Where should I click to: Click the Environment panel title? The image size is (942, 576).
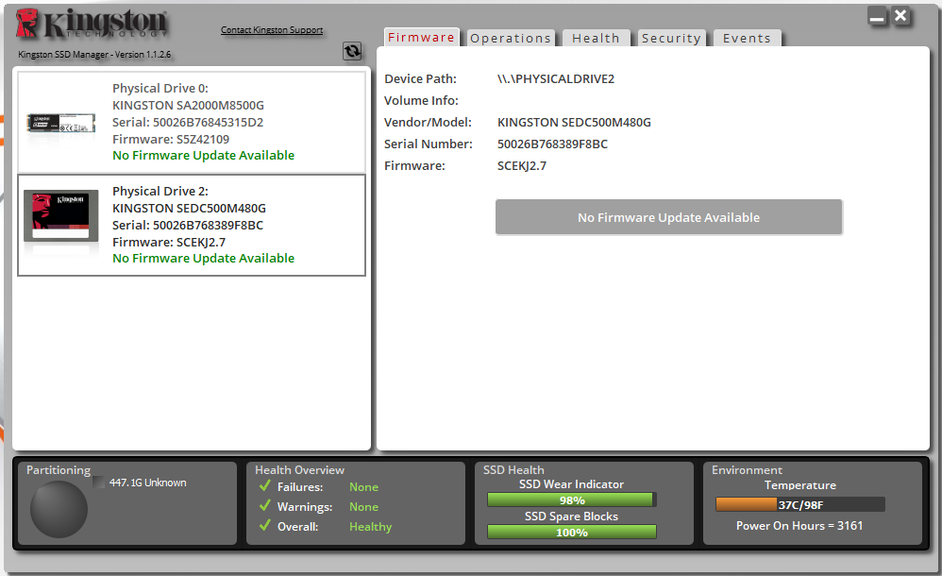pos(747,469)
